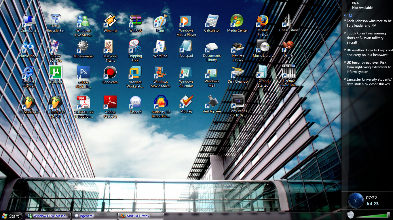
Task: Mute sound with the speaker icon
Action: [x=350, y=215]
